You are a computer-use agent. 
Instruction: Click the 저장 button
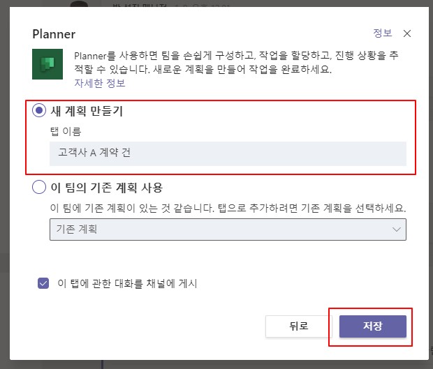click(373, 326)
